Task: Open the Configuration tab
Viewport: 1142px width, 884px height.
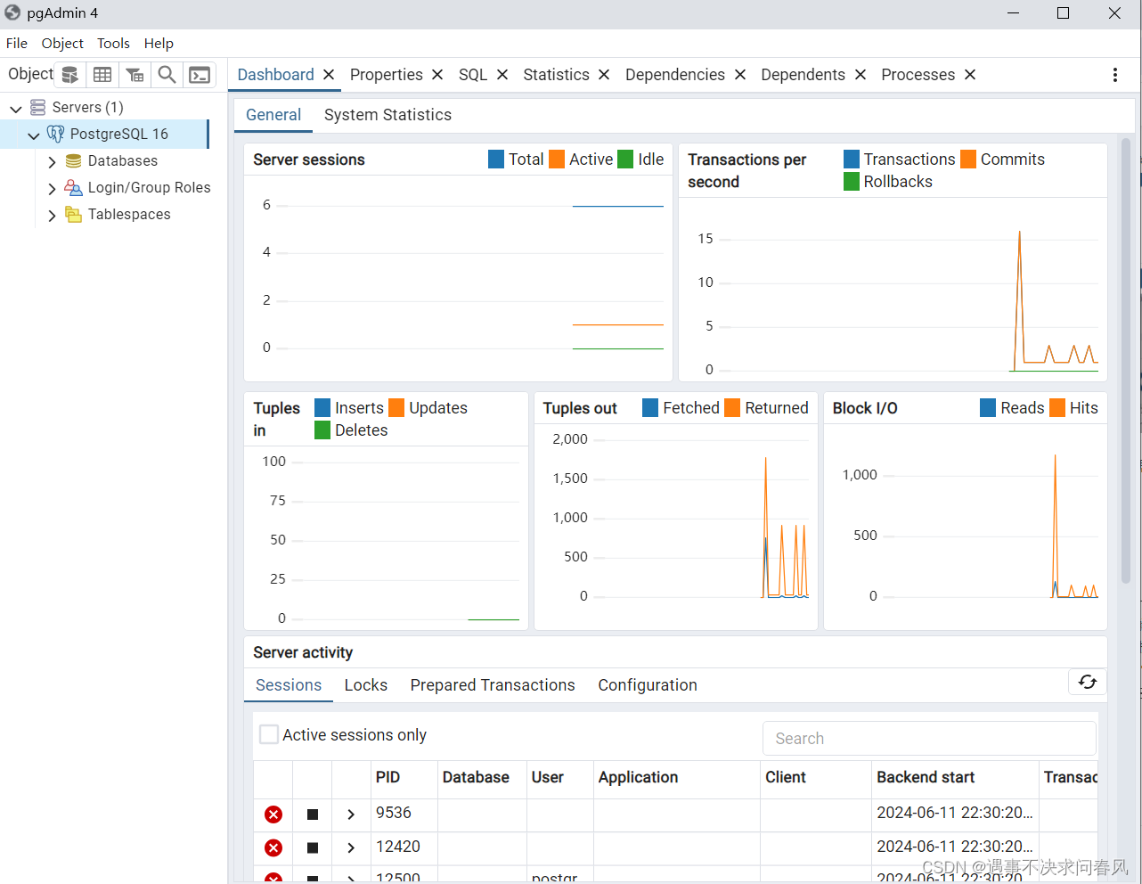Action: (x=648, y=685)
